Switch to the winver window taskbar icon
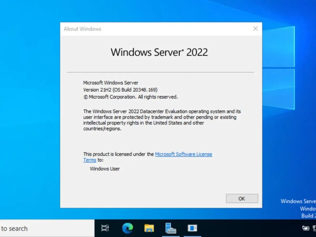Image resolution: width=316 pixels, height=237 pixels. pos(192,228)
